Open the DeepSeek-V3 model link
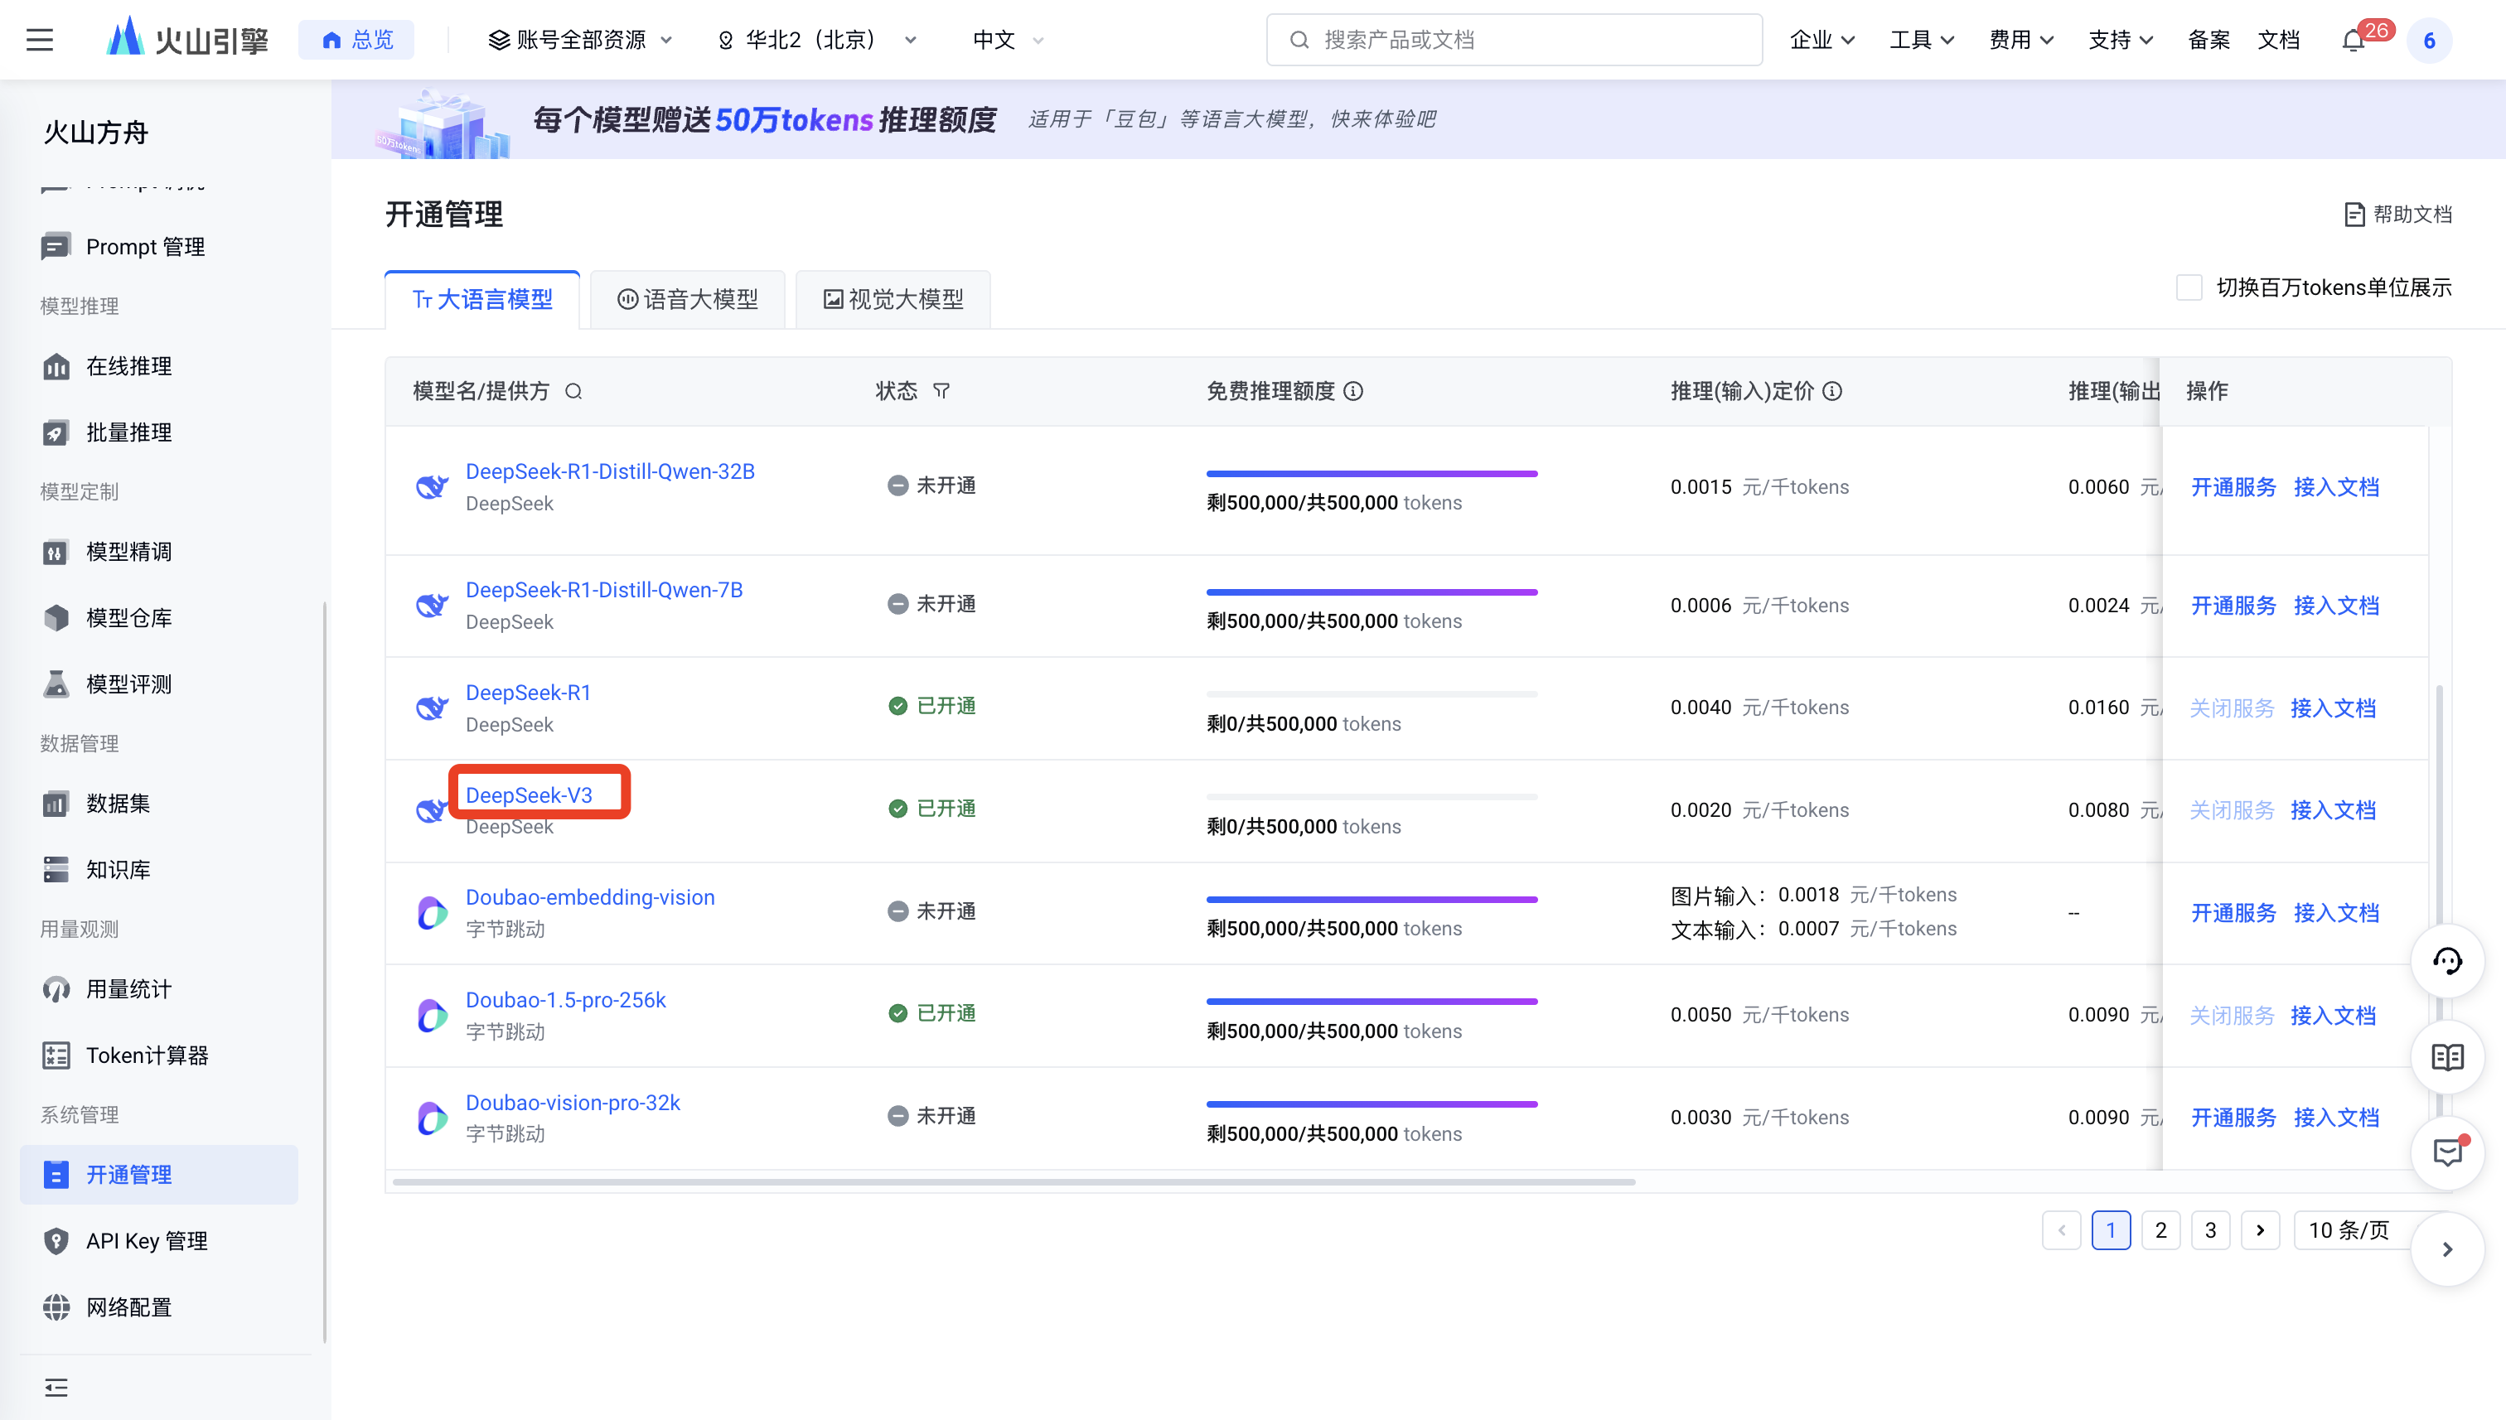Screen dimensions: 2506x1420 529,795
